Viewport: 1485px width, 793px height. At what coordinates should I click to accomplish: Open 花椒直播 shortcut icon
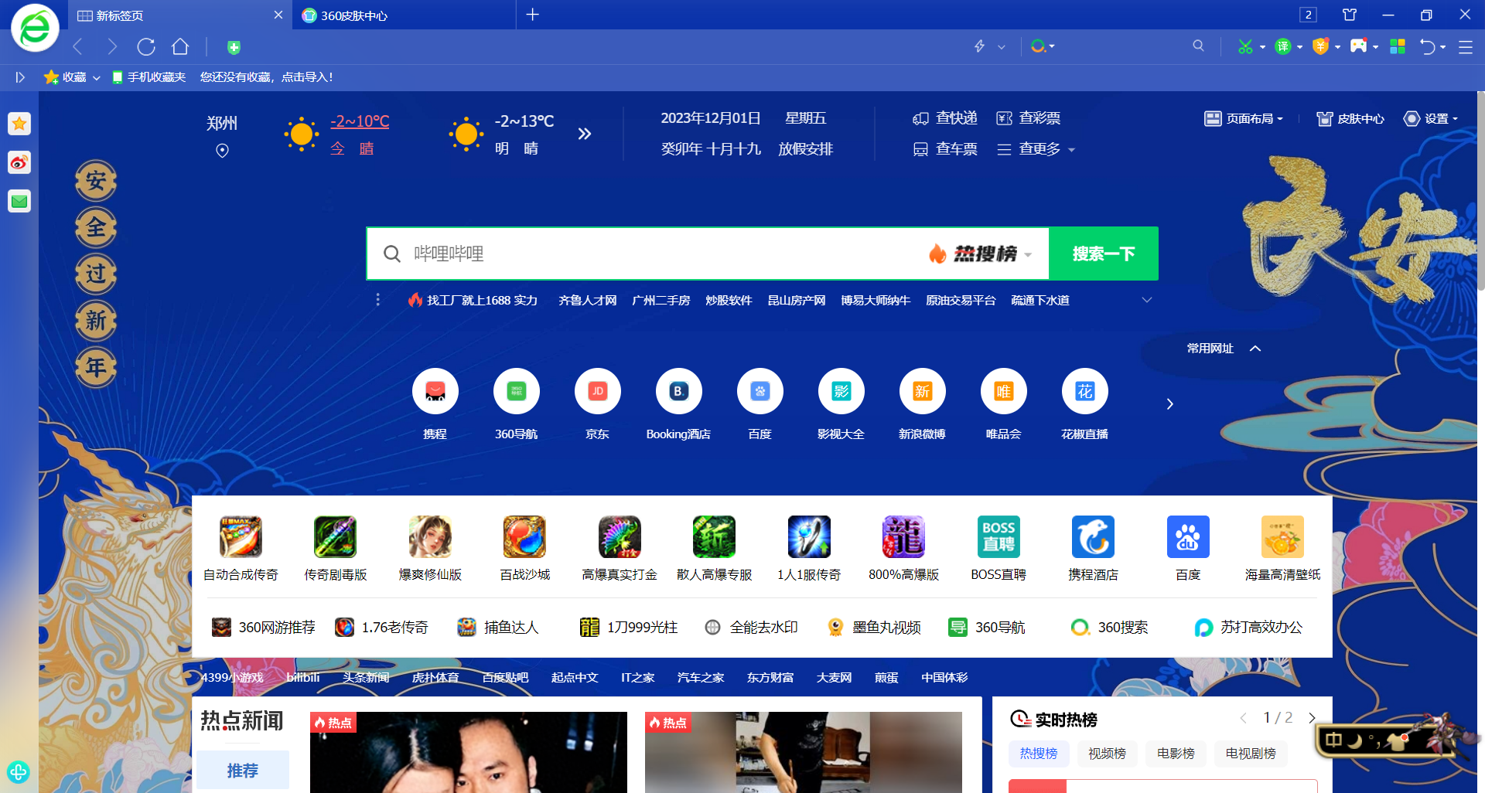1084,391
